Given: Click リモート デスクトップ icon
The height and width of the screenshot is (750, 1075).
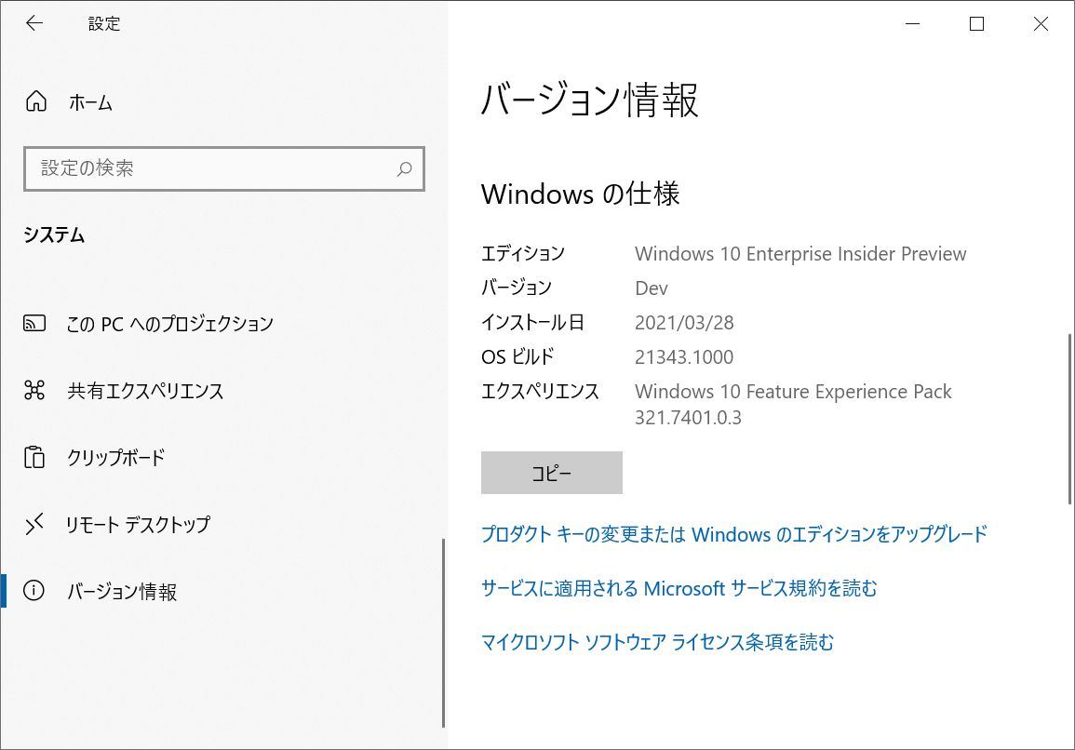Looking at the screenshot, I should pyautogui.click(x=34, y=525).
